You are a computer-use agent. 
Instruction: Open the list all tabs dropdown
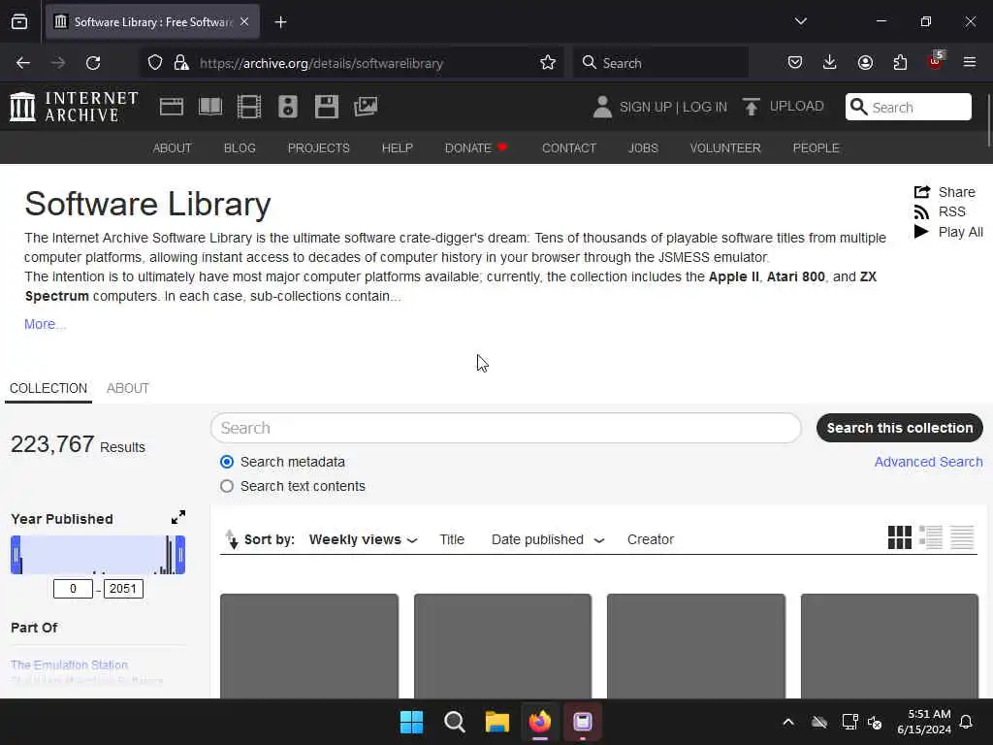(800, 21)
